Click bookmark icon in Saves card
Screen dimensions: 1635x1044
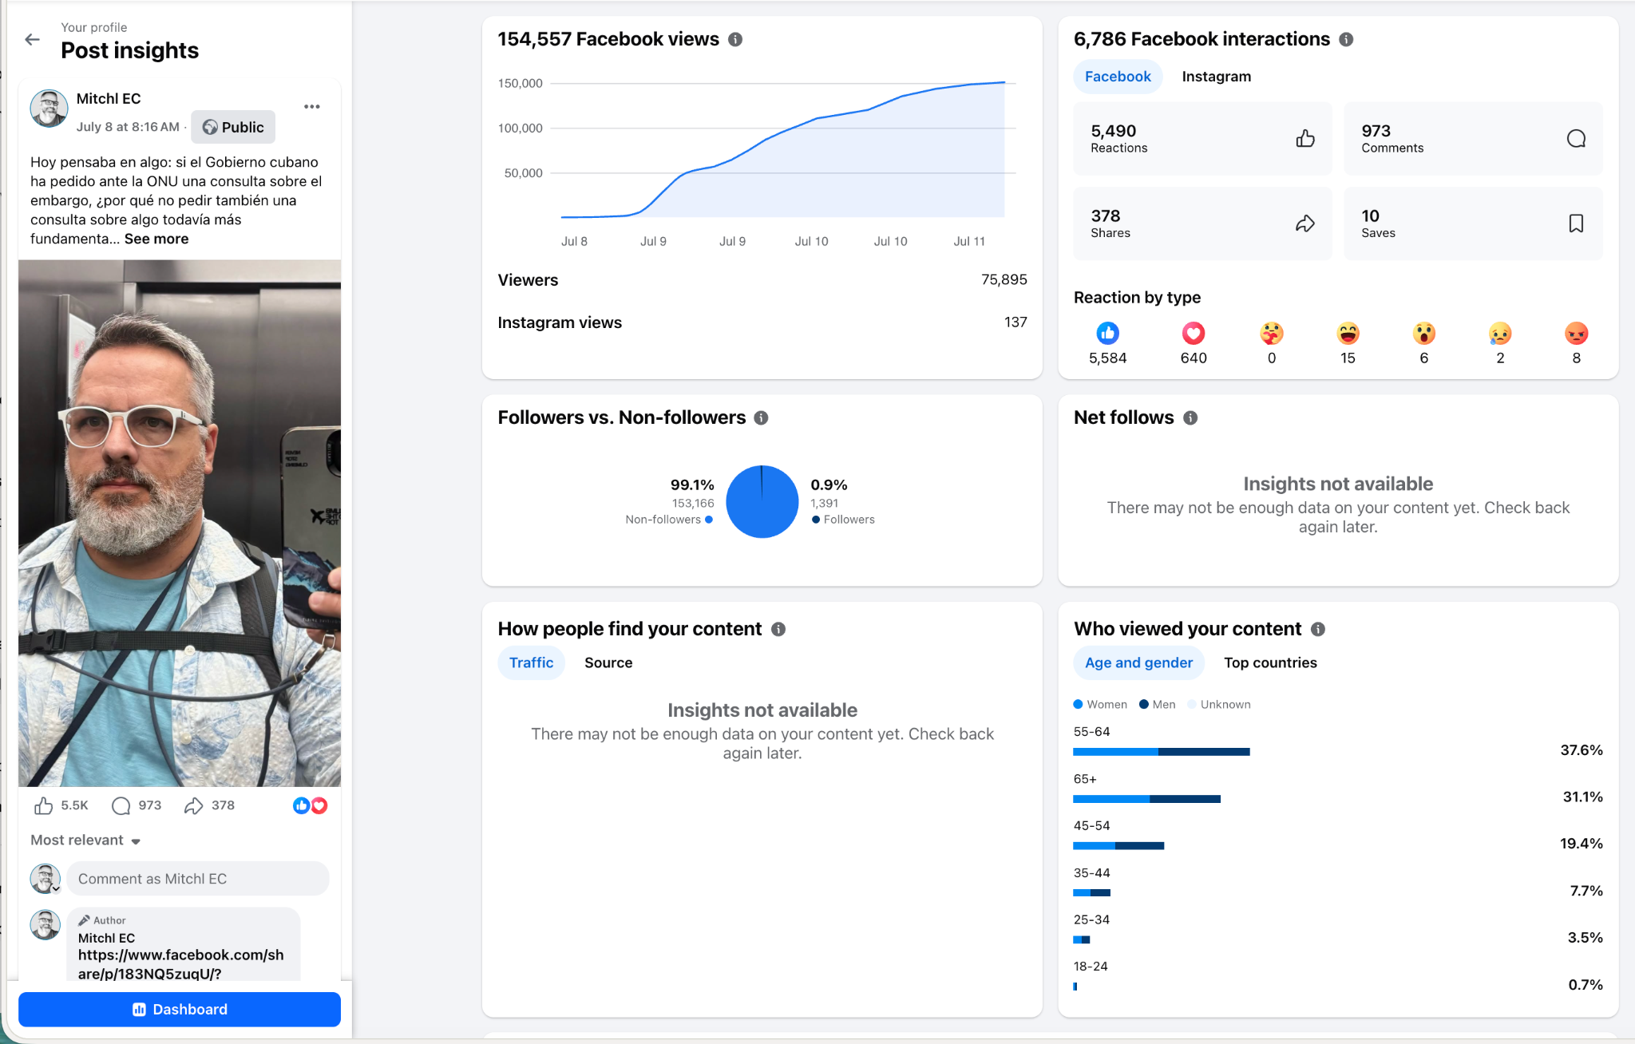[x=1576, y=223]
